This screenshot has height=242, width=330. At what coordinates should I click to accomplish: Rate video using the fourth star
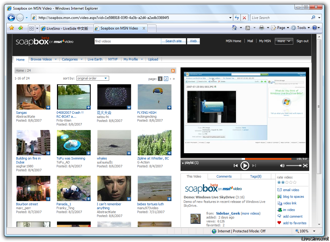click(x=291, y=182)
